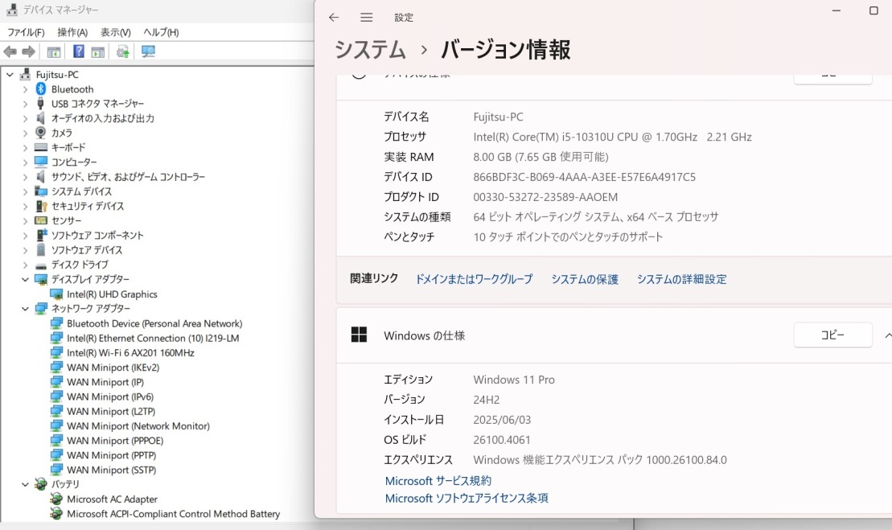Click the battery (バッテリ) category icon
This screenshot has width=892, height=530.
pyautogui.click(x=40, y=484)
